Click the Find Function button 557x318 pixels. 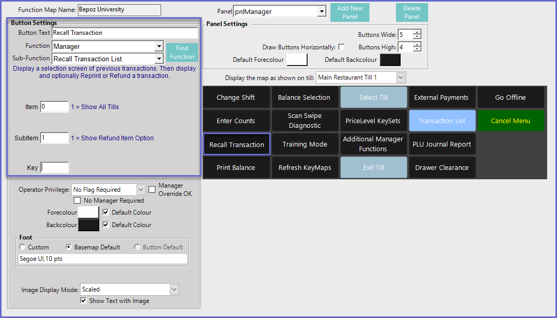click(x=182, y=52)
